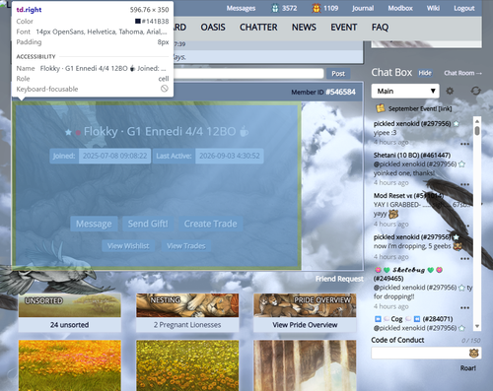Click the orange flower field territory thumbnail
Screen dimensions: 493x391
(70, 365)
